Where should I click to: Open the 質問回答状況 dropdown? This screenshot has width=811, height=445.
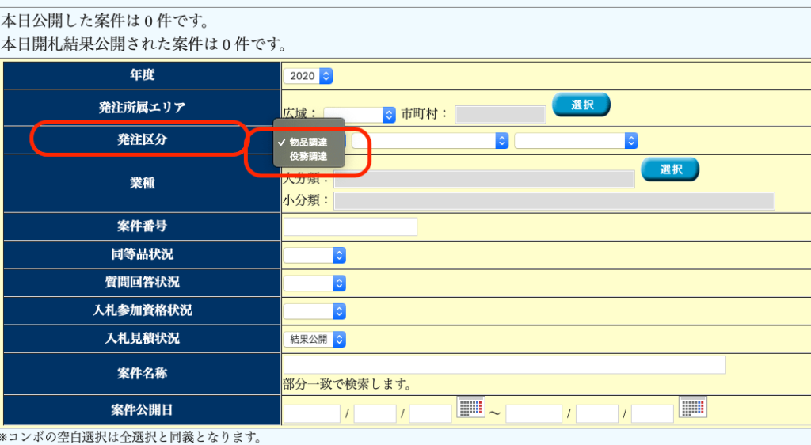pos(314,283)
